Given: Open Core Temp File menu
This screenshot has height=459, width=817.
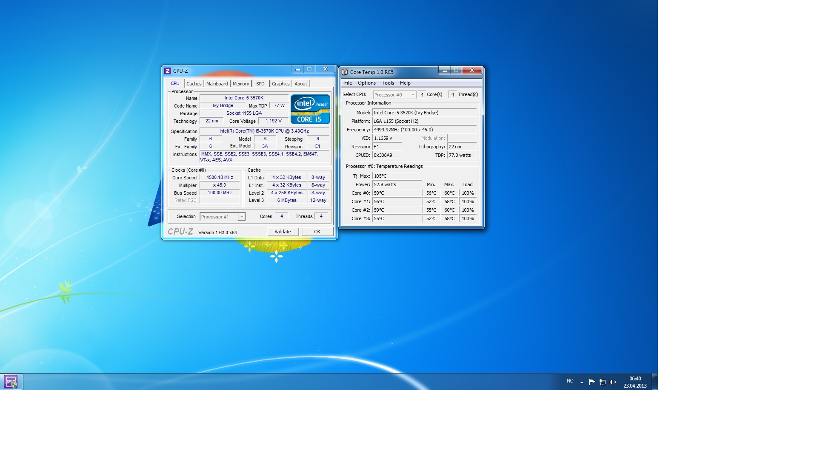Looking at the screenshot, I should [348, 83].
